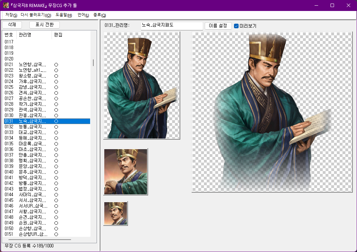This screenshot has height=252, width=357.
Task: Select empty row 0120 in the list
Action: (47, 59)
